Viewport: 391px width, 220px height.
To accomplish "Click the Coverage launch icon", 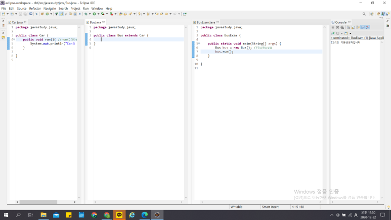I will 103,14.
